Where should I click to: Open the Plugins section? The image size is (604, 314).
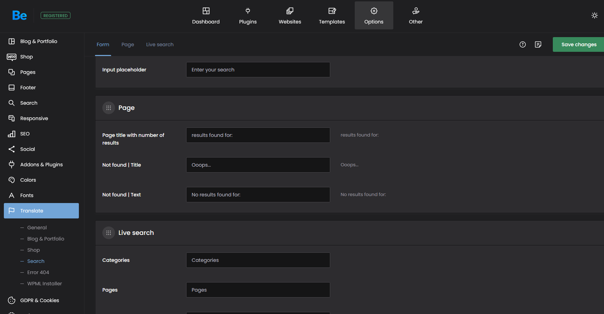point(248,15)
